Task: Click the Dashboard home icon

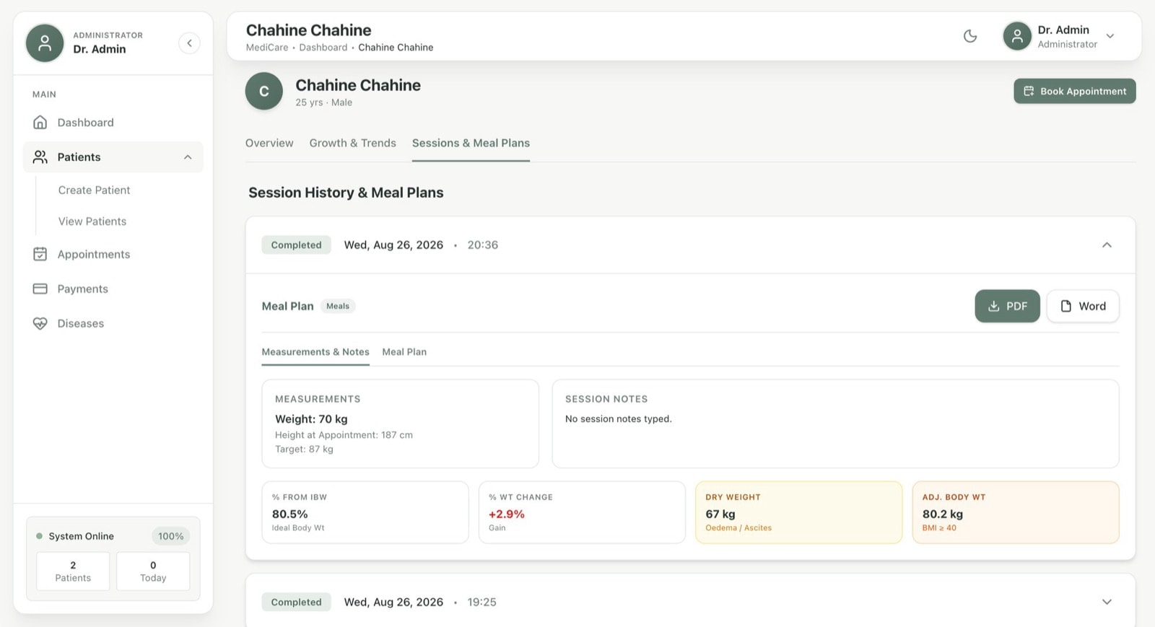Action: point(40,123)
